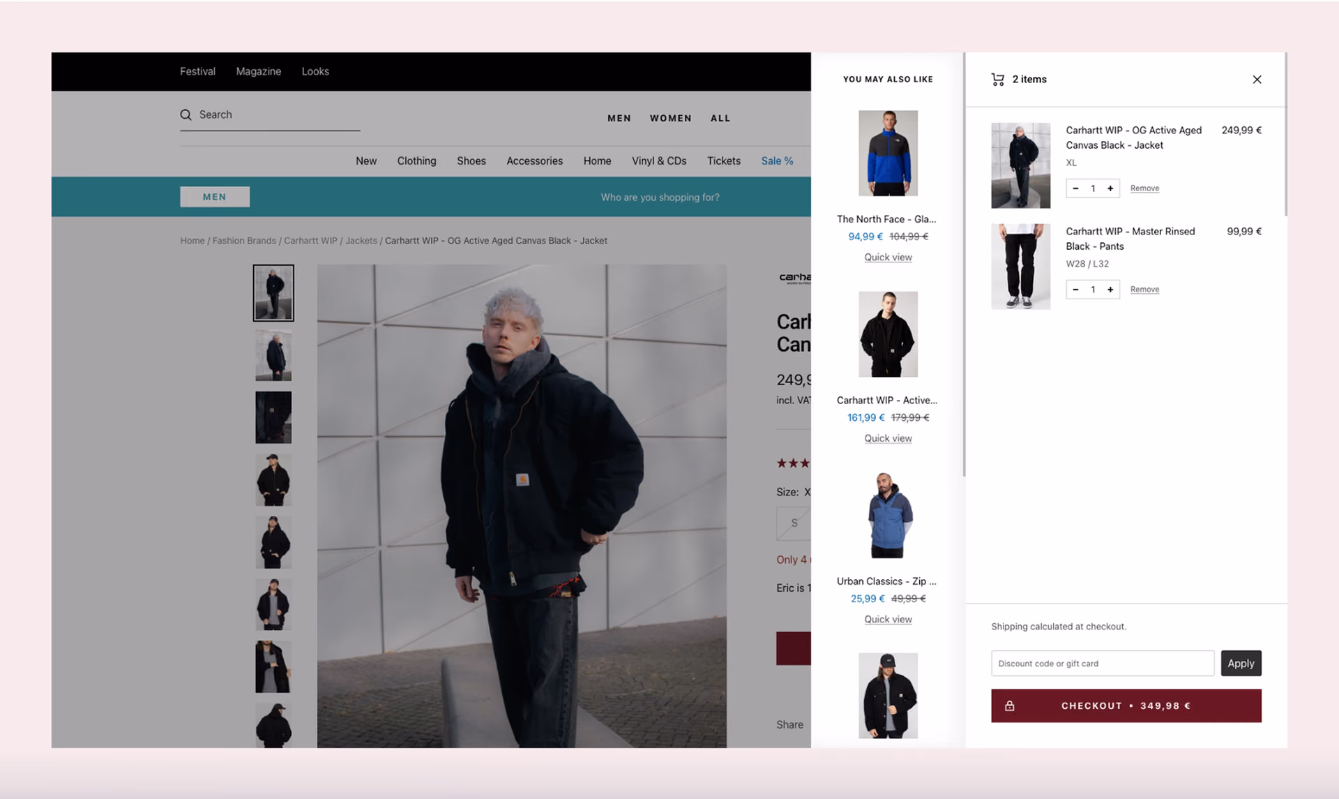This screenshot has height=799, width=1339.
Task: Click into the Search field
Action: [270, 115]
